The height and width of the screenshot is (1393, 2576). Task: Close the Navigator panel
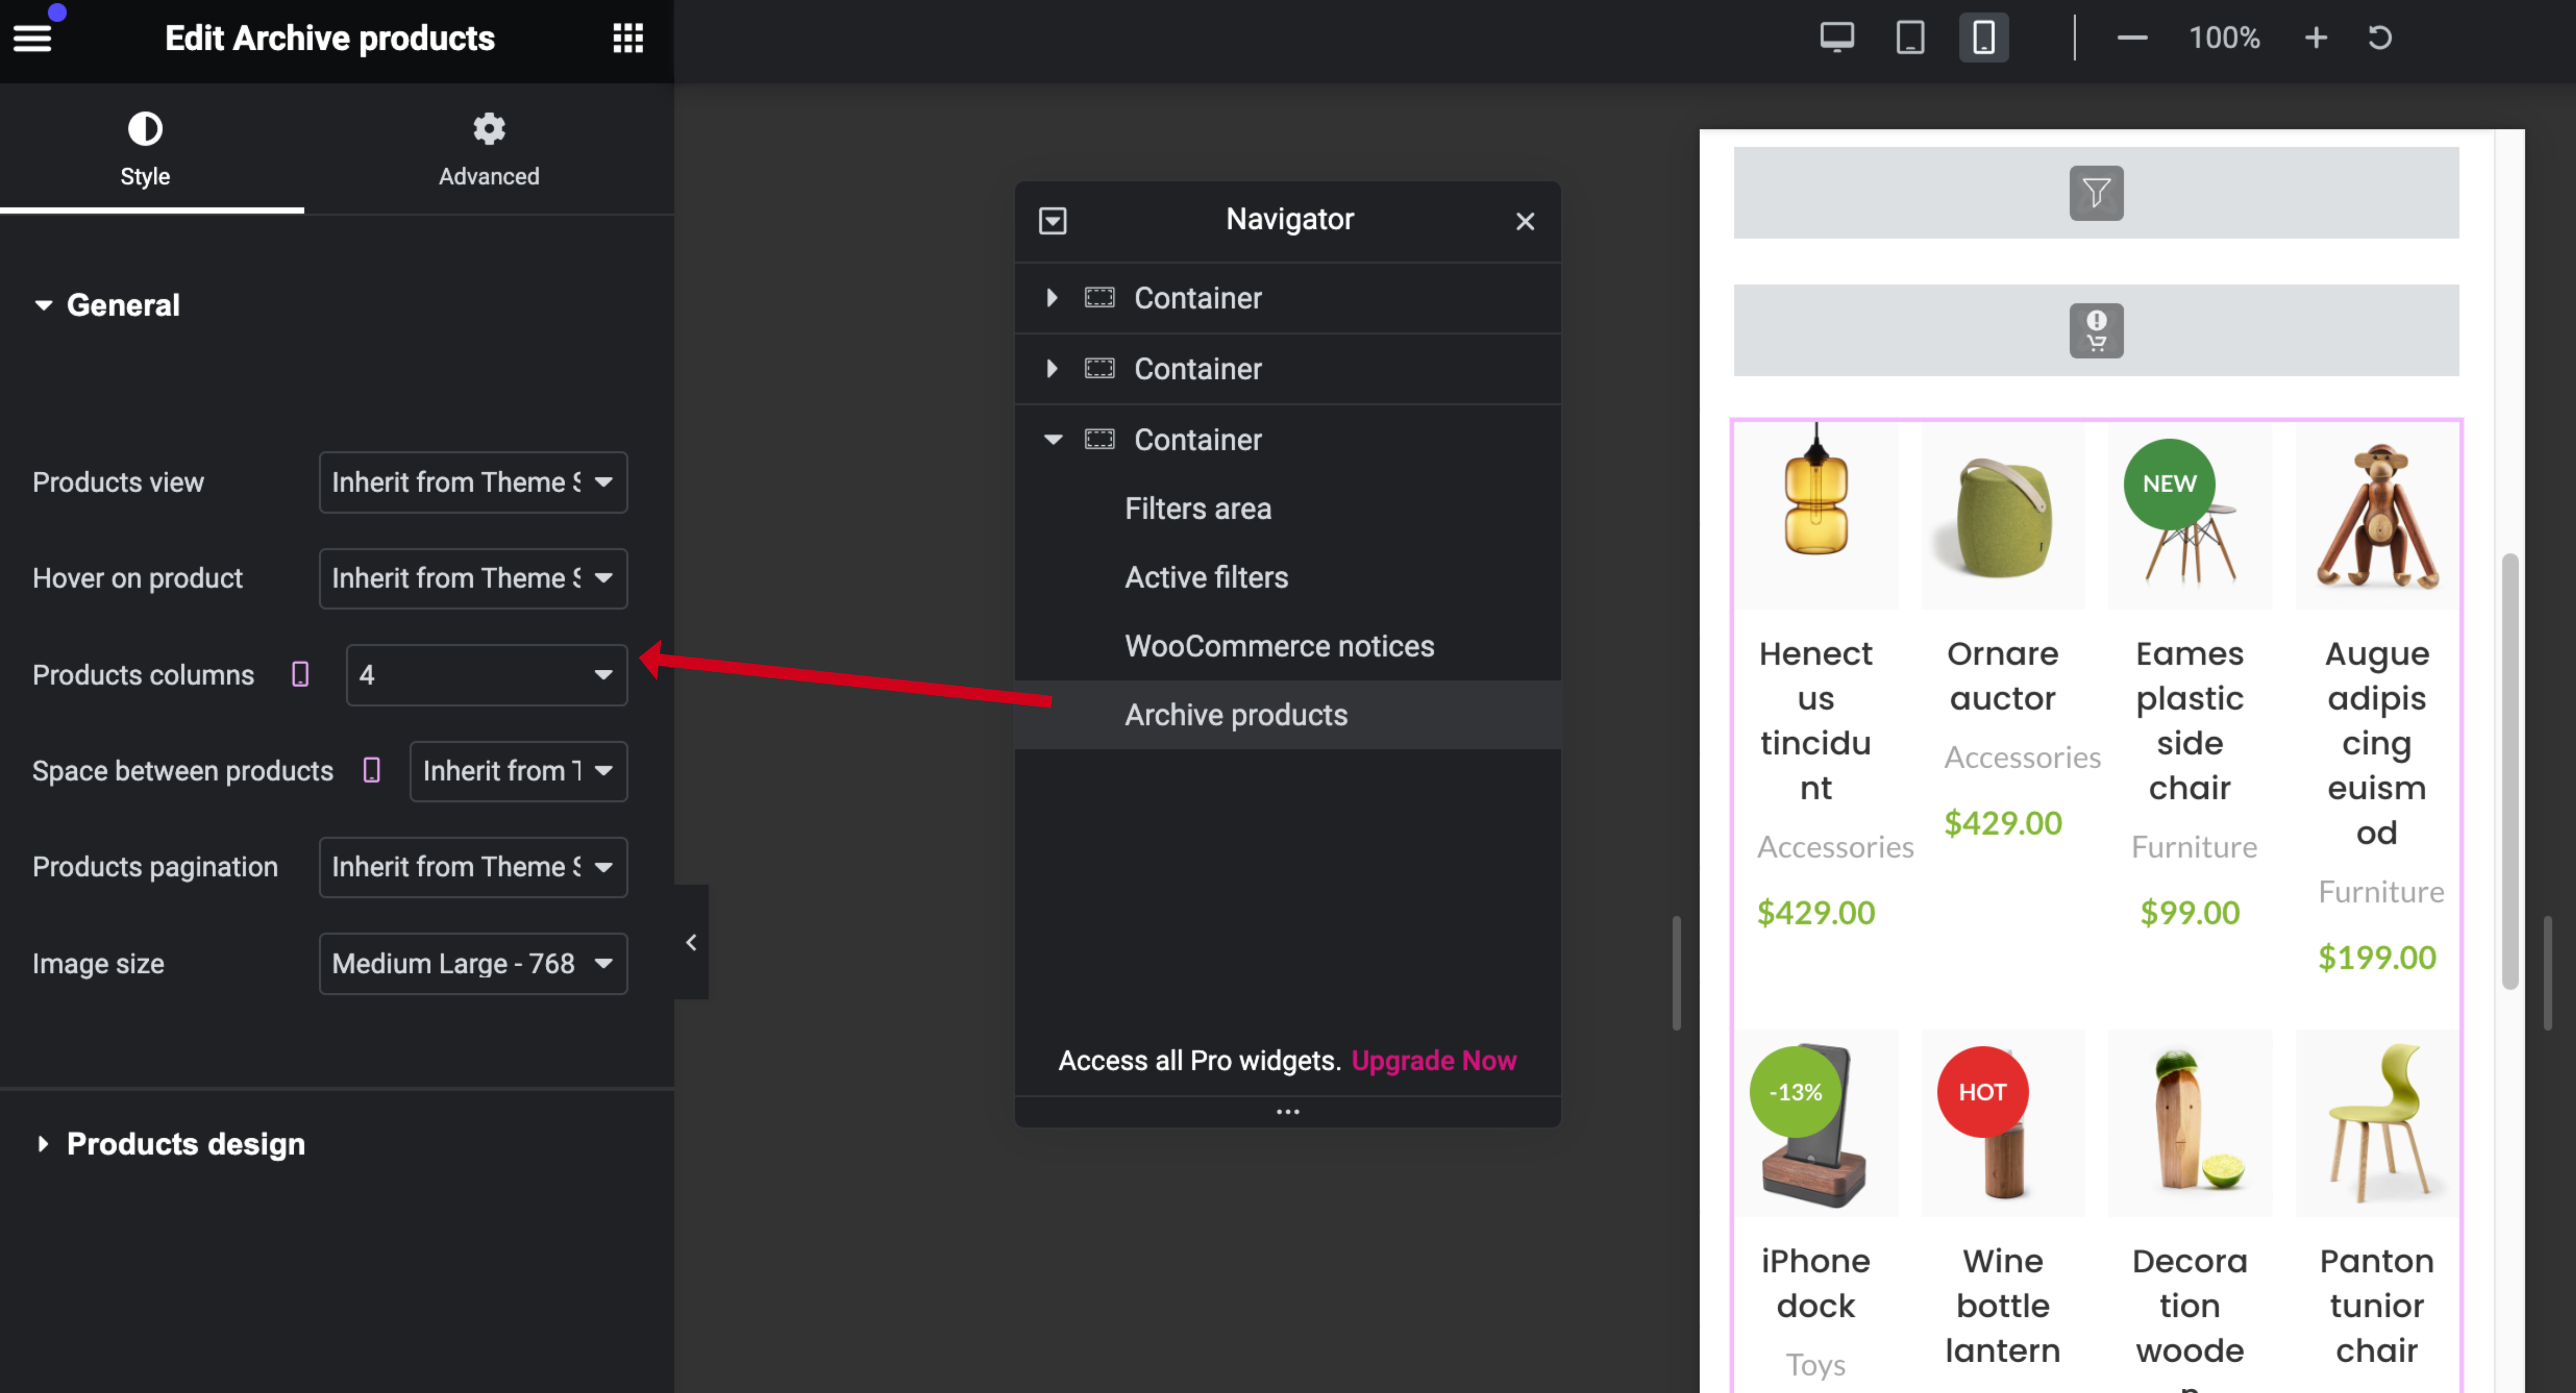coord(1525,221)
